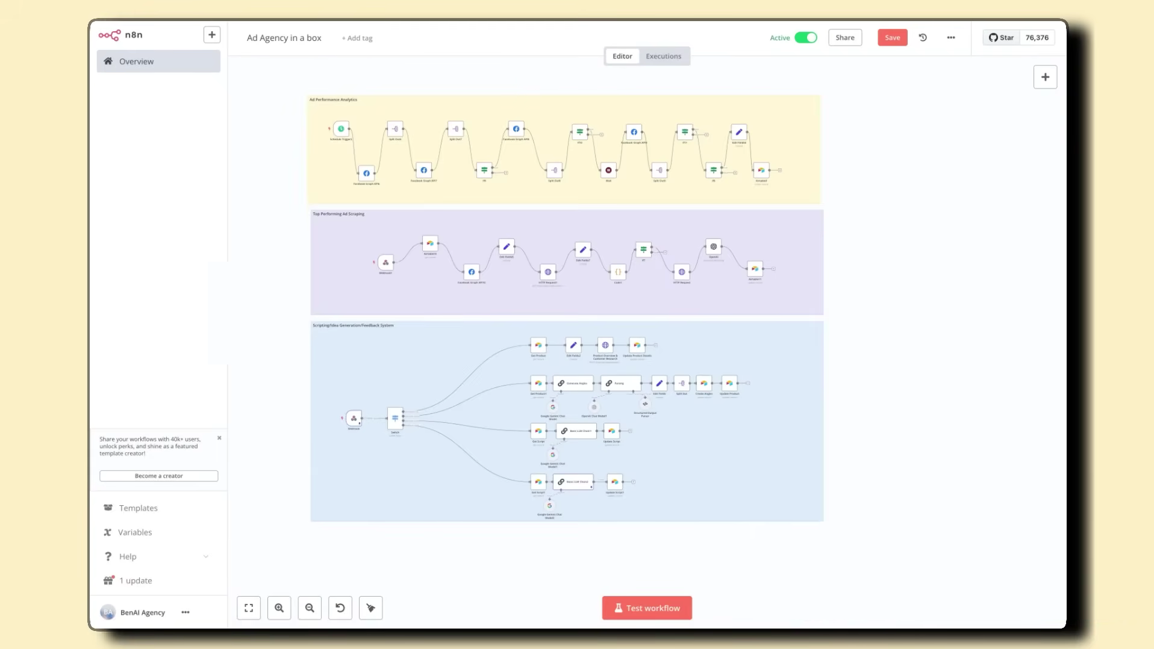Select the Structured Output Parser node
The width and height of the screenshot is (1154, 649).
(x=645, y=404)
